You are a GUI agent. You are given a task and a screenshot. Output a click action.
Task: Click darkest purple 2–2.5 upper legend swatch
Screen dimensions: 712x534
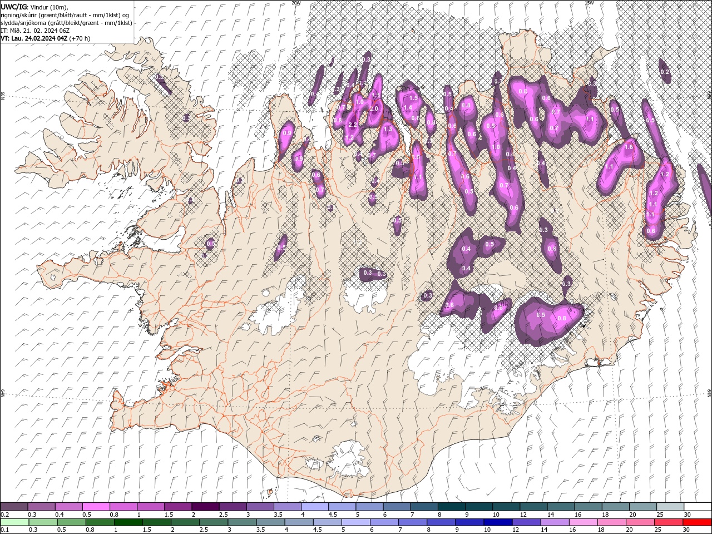click(205, 507)
